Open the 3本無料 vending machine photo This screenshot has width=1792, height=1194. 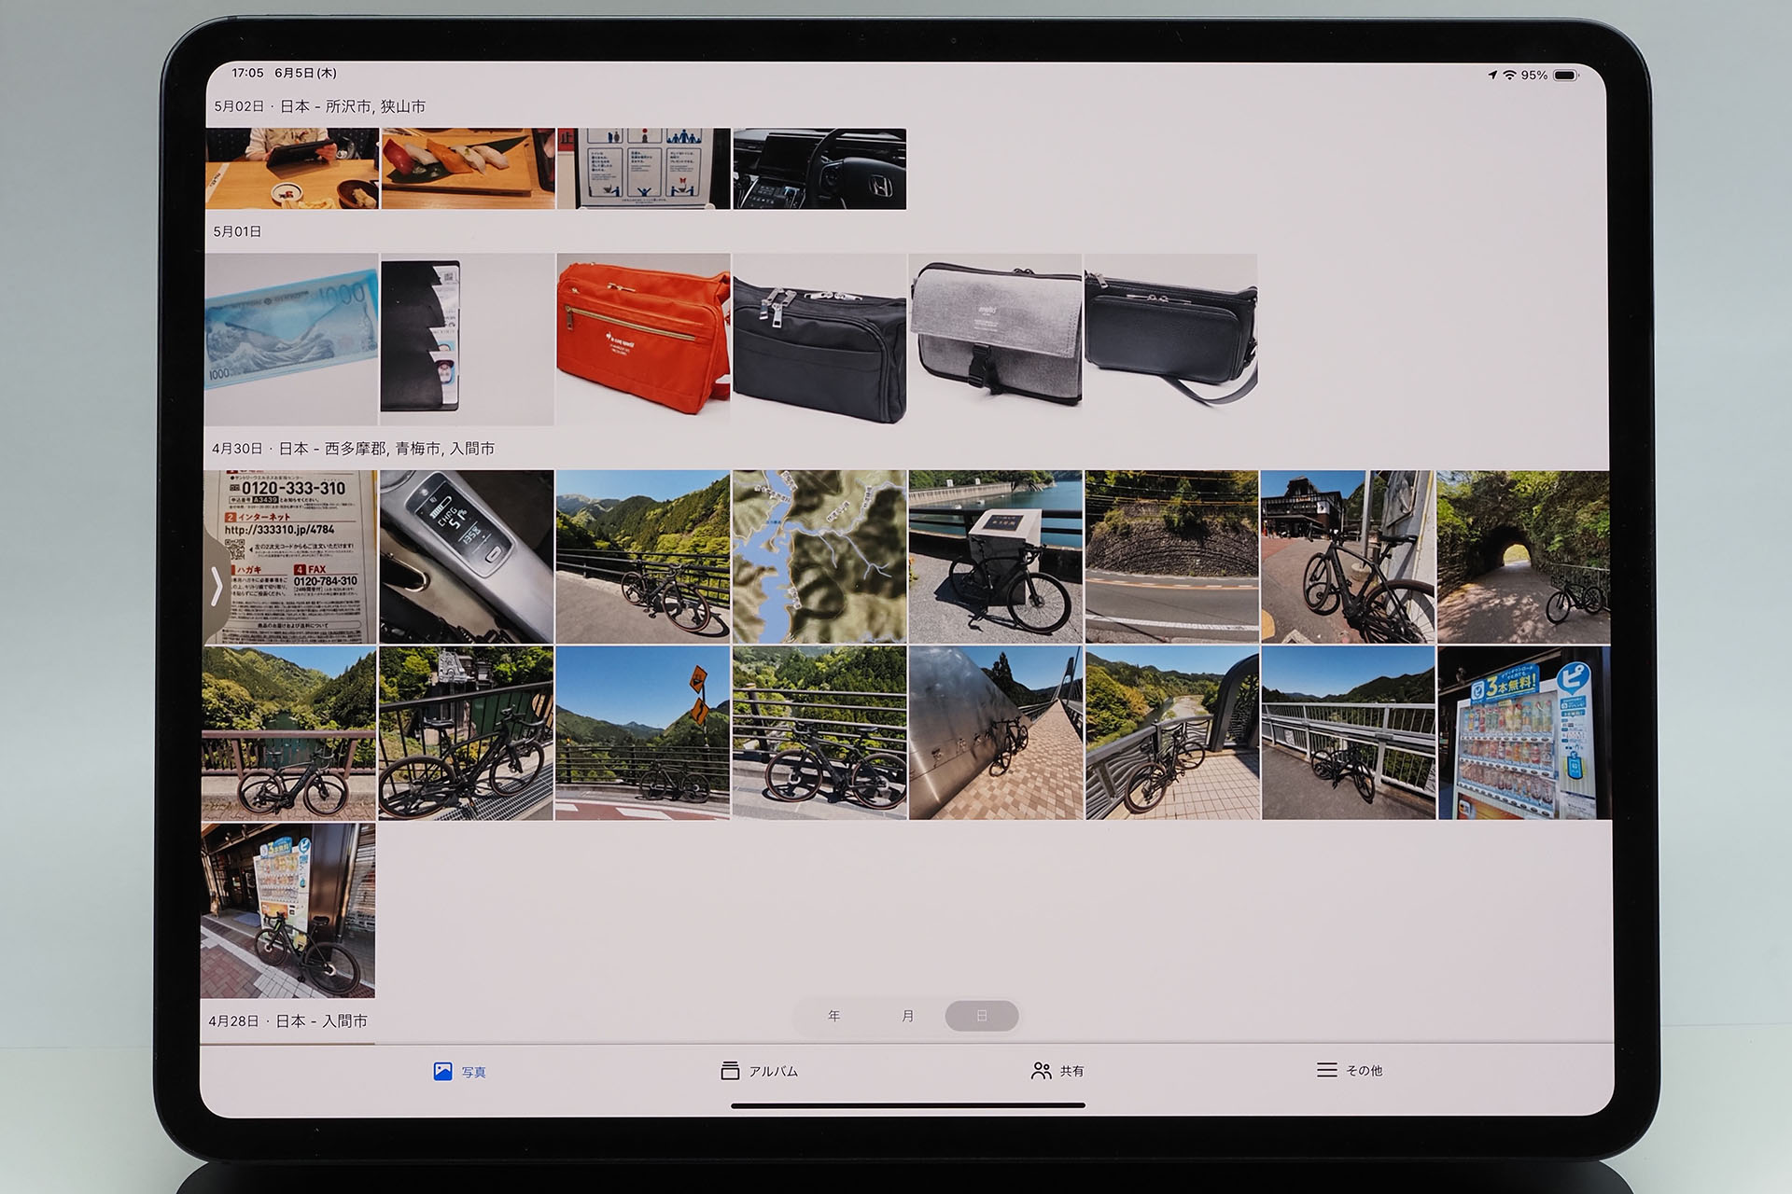1524,733
